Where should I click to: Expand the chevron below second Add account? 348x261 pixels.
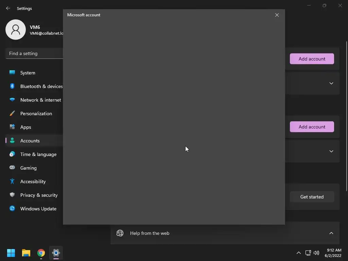click(331, 151)
